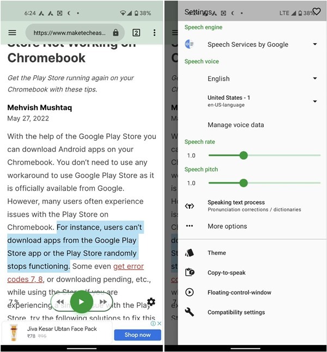Screen dimensions: 327x352
Task: Tap the ad info icon
Action: click(153, 323)
